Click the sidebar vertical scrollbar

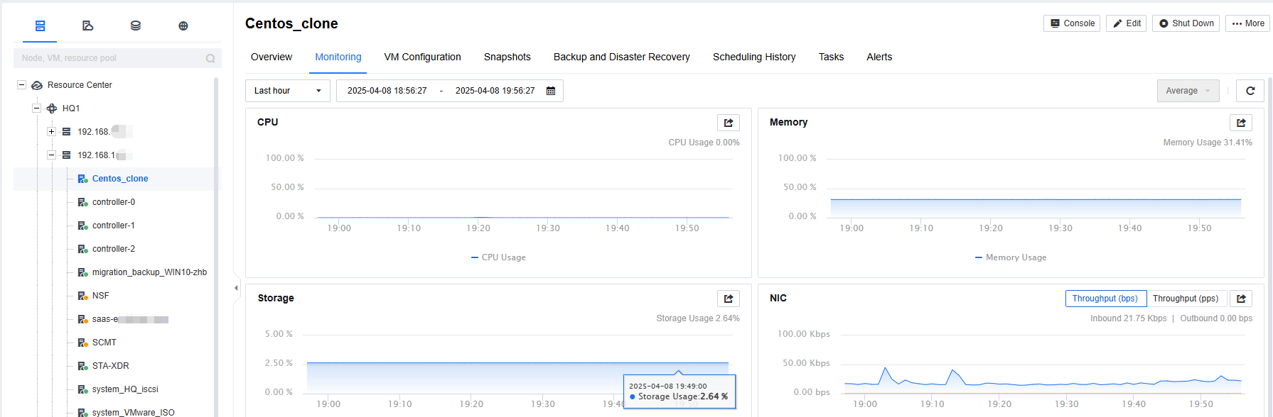[x=216, y=247]
